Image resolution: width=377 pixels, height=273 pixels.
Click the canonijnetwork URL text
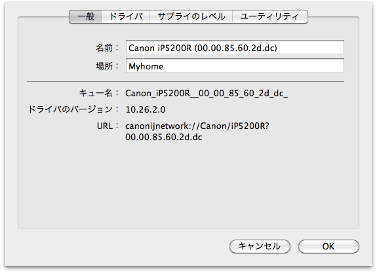coord(197,126)
